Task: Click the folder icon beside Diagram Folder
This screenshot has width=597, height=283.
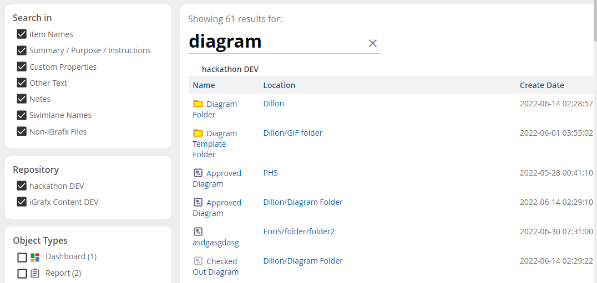Action: coord(198,104)
